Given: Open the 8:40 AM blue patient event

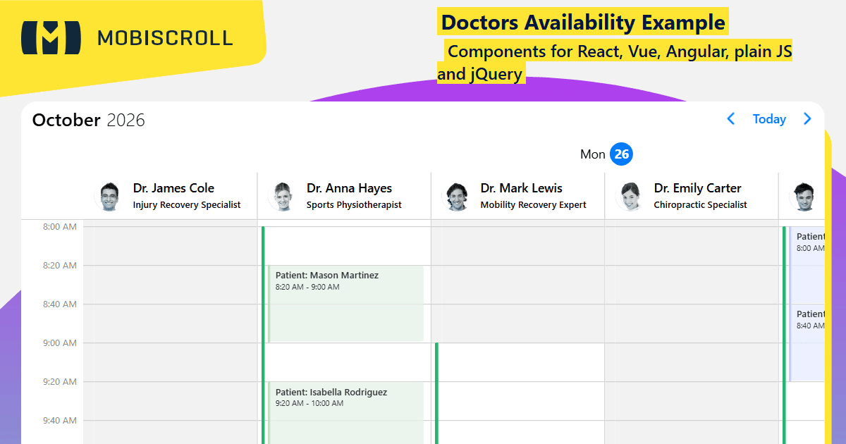Looking at the screenshot, I should [807, 343].
